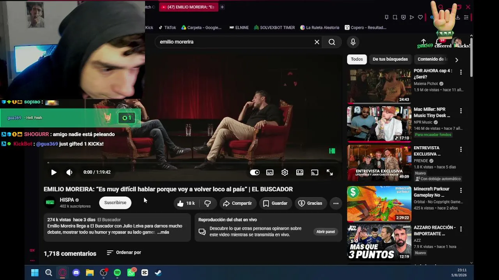The width and height of the screenshot is (499, 280).
Task: Open Discord from the taskbar
Action: pyautogui.click(x=76, y=273)
